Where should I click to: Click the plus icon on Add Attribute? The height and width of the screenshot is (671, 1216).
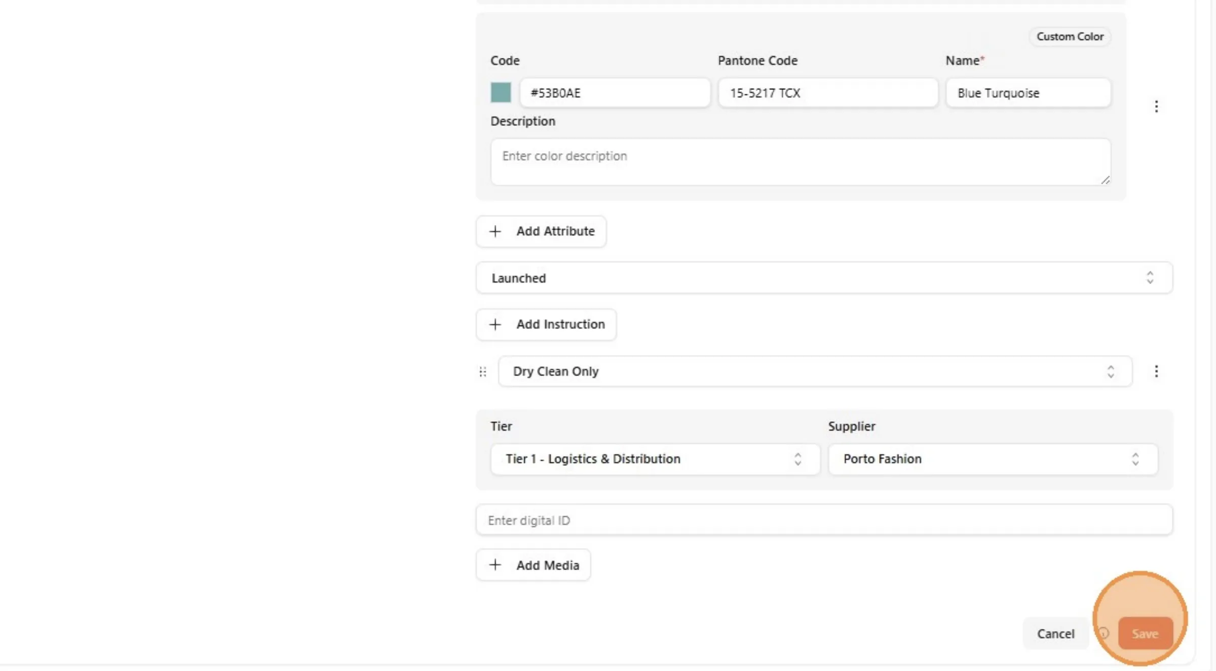pyautogui.click(x=495, y=231)
